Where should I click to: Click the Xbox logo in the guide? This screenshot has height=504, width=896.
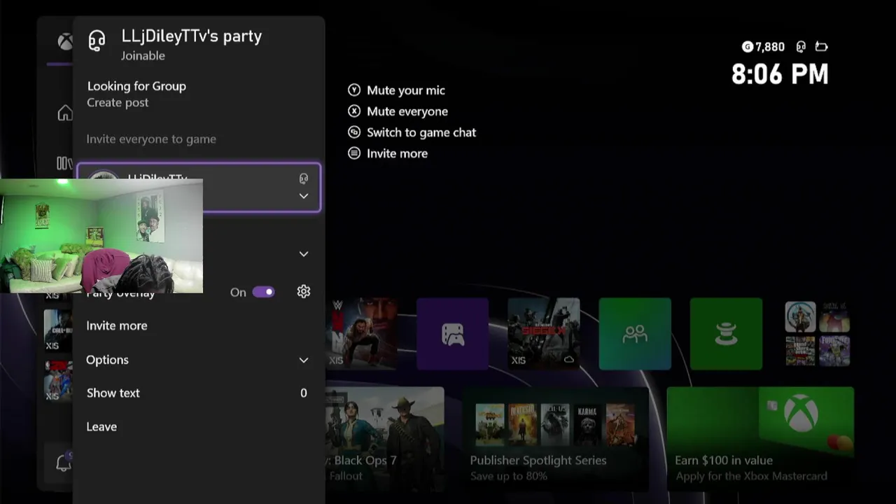click(x=65, y=42)
